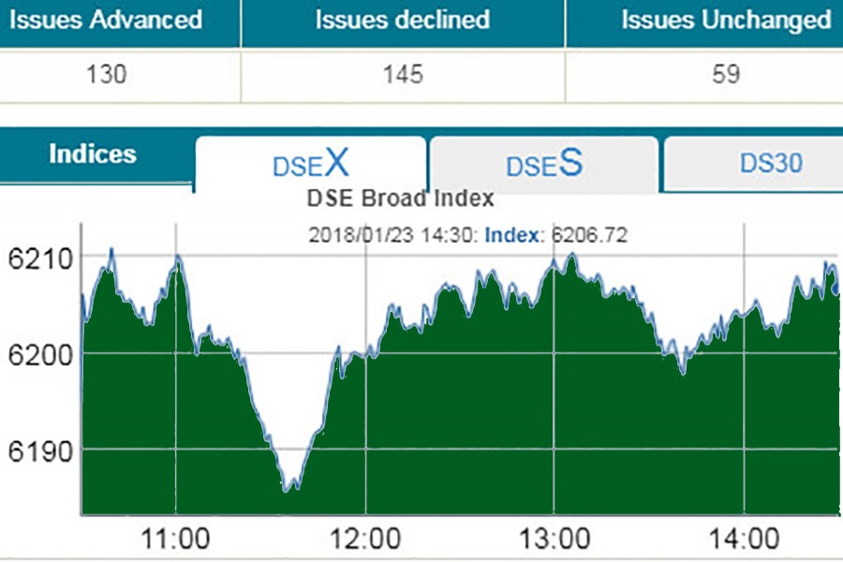Click the DSE Broad Index chart title
This screenshot has width=843, height=562.
400,199
